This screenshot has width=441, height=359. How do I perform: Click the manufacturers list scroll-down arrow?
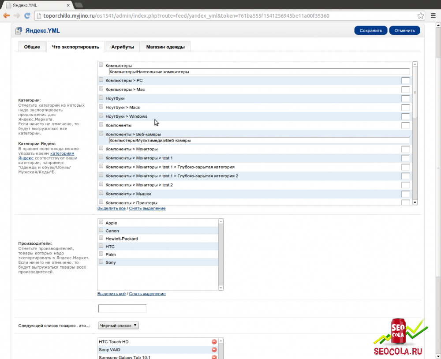[x=221, y=288]
